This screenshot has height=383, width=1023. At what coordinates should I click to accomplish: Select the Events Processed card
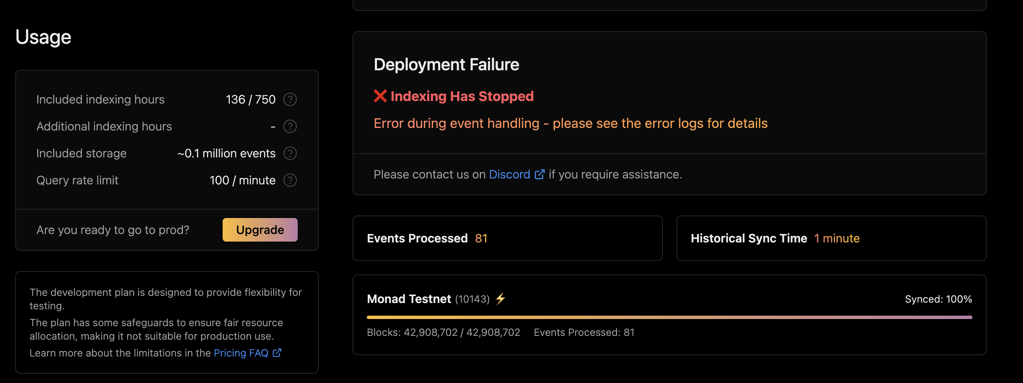point(507,238)
